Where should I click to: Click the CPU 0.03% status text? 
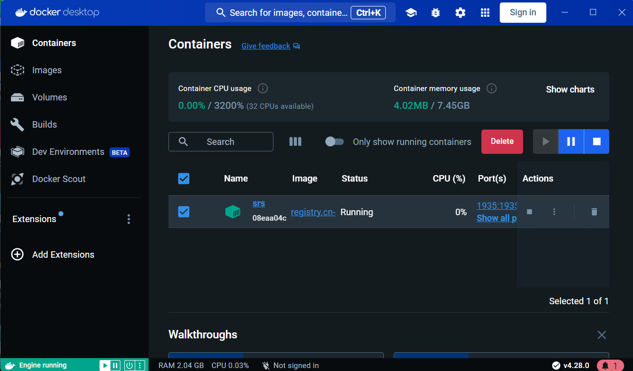pyautogui.click(x=230, y=366)
